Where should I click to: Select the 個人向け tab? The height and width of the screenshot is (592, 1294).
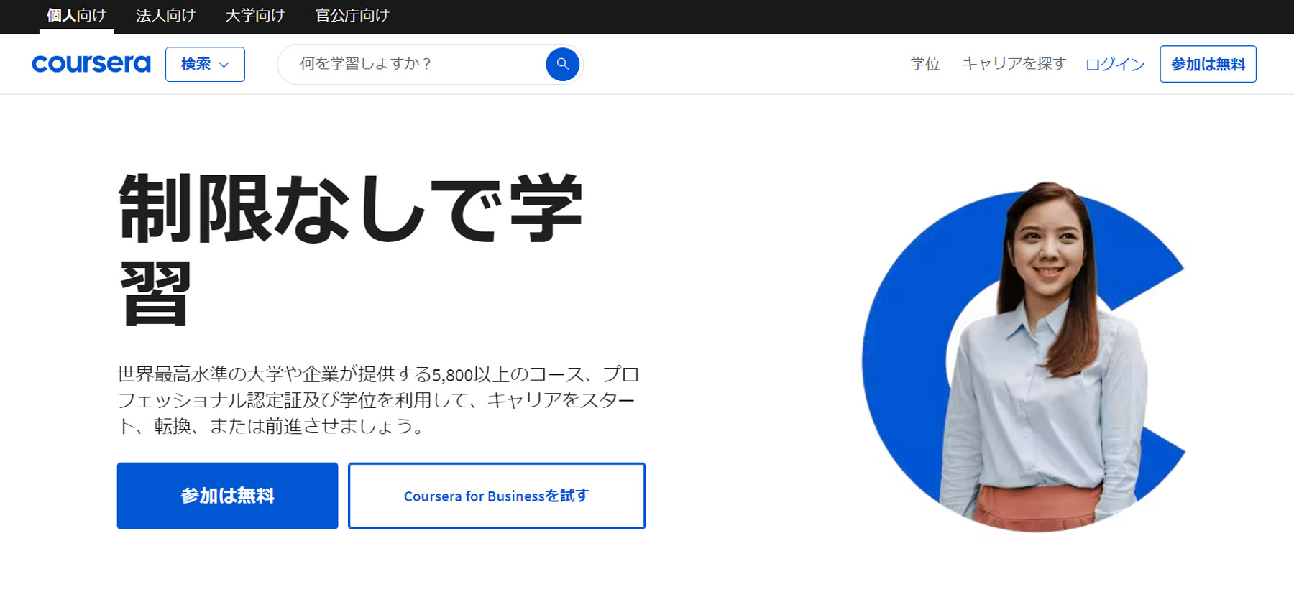click(x=76, y=16)
